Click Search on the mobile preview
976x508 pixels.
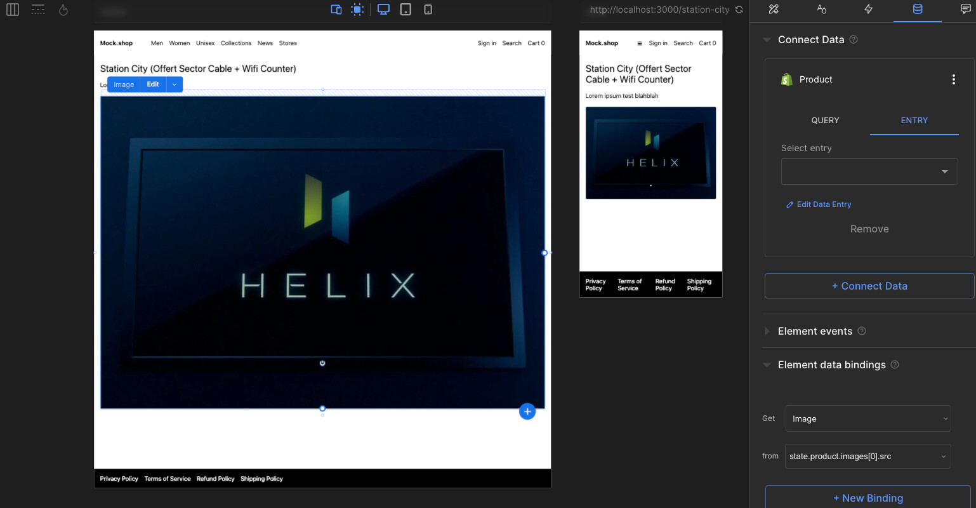[683, 43]
